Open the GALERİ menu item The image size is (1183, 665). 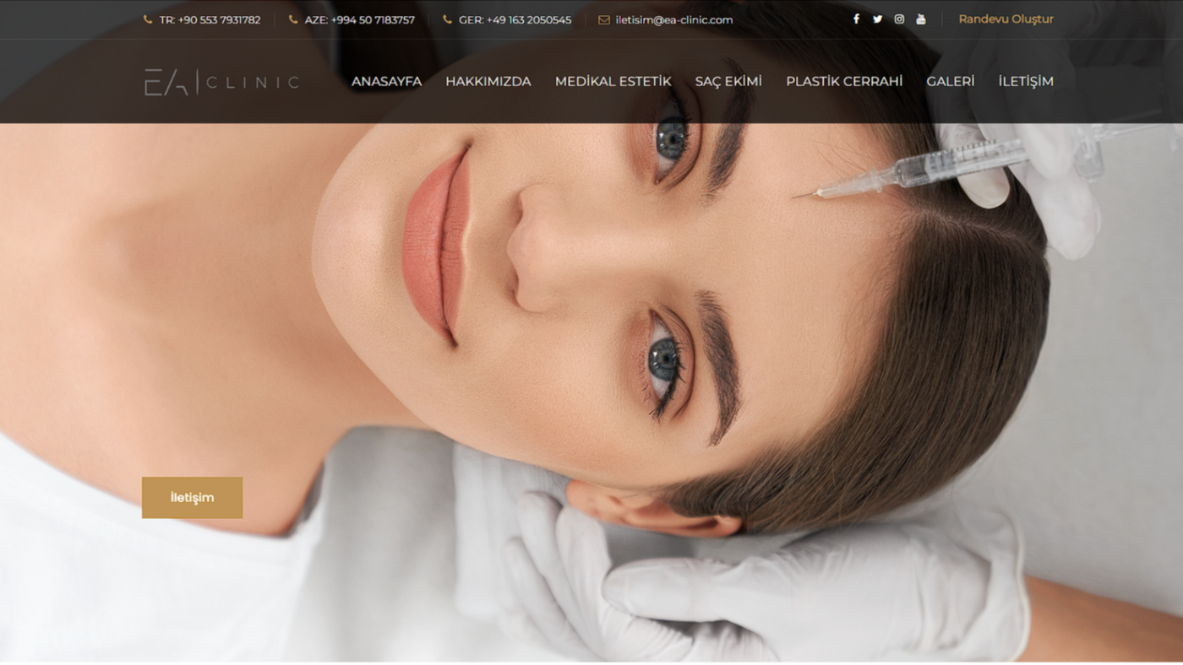pyautogui.click(x=950, y=82)
